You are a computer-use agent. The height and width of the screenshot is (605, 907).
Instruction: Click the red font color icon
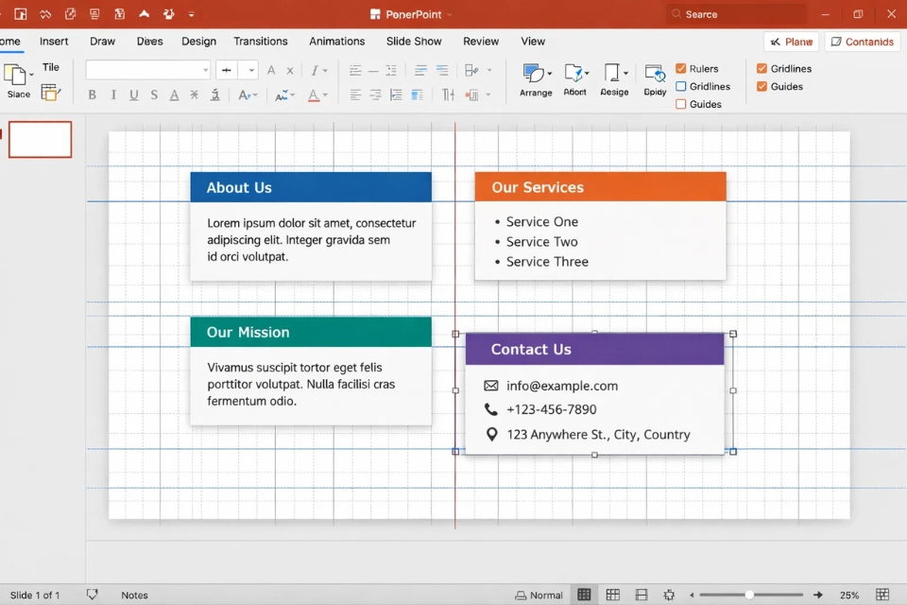pos(313,95)
